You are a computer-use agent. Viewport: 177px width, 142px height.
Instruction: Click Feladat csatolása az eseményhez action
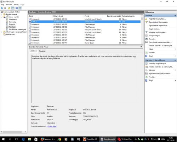coord(161,67)
